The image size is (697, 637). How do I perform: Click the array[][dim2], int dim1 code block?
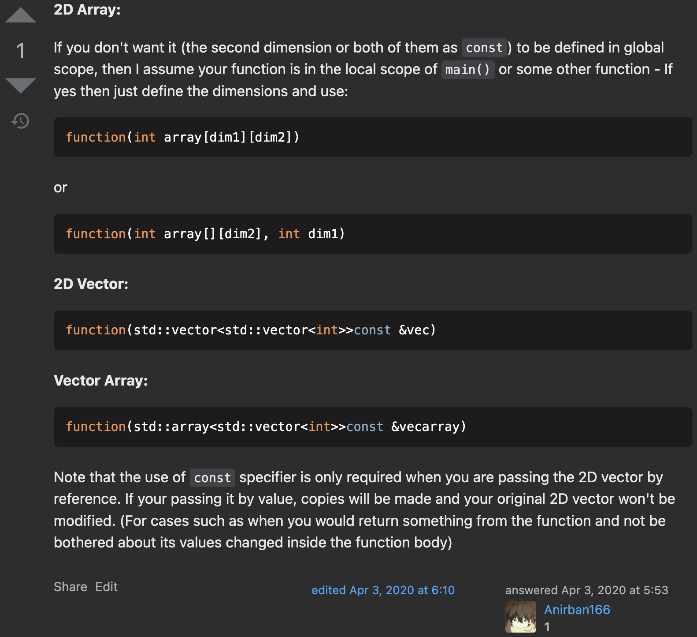pos(373,234)
